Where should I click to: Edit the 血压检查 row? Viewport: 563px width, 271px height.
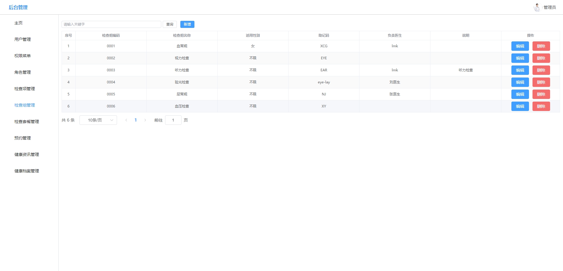[520, 106]
